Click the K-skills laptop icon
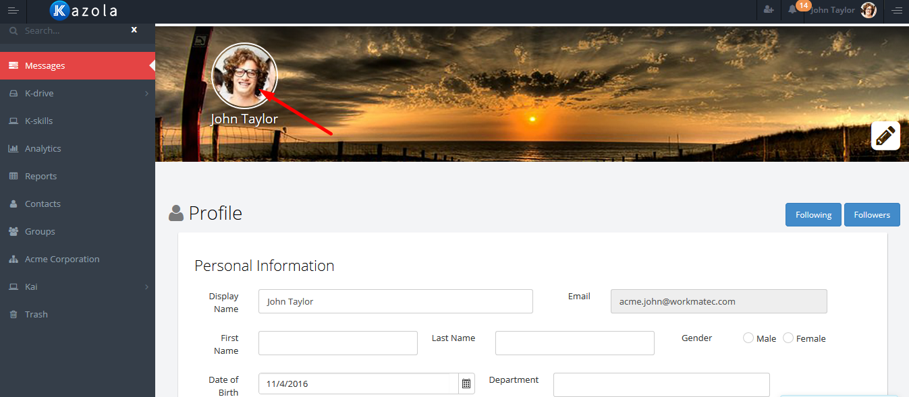 (x=13, y=121)
